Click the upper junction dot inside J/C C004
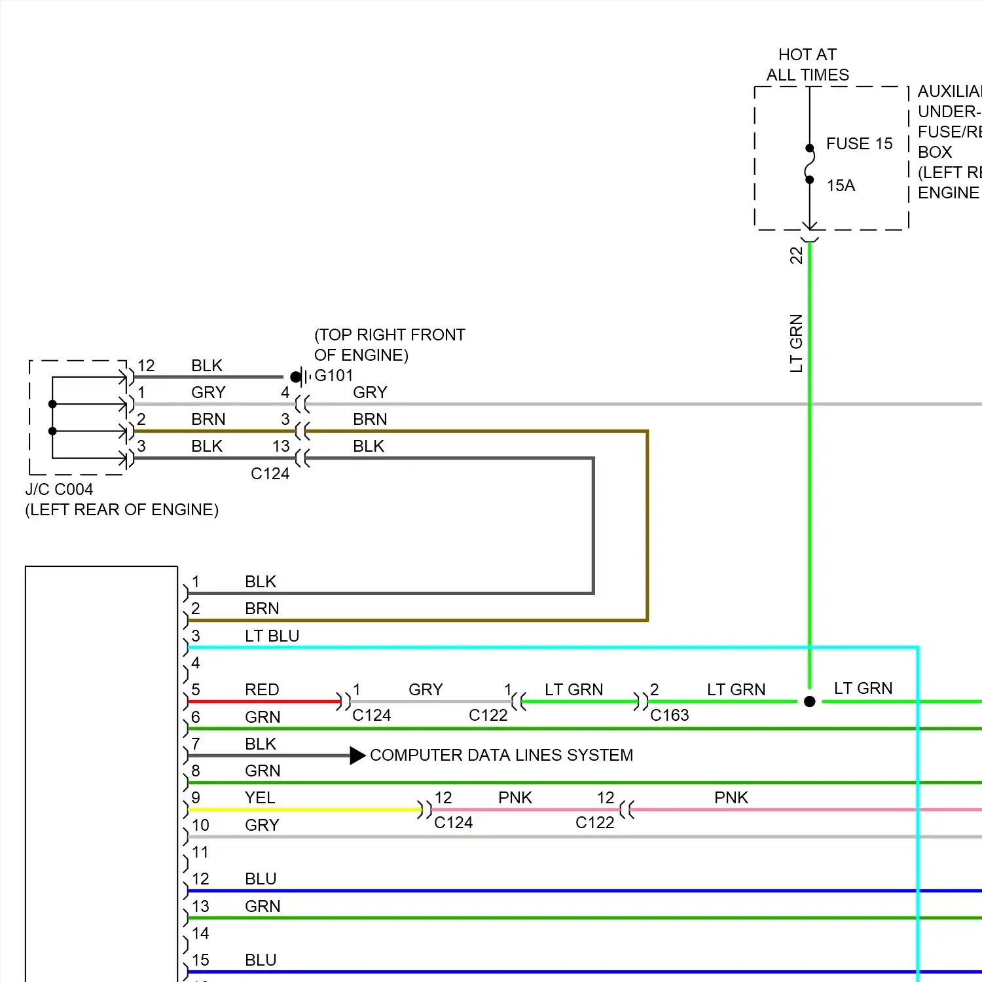 click(53, 404)
